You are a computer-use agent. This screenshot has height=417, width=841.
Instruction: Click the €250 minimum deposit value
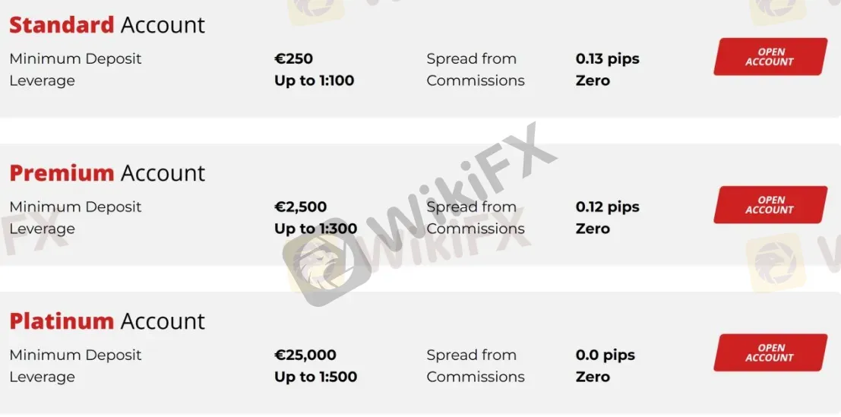[293, 58]
